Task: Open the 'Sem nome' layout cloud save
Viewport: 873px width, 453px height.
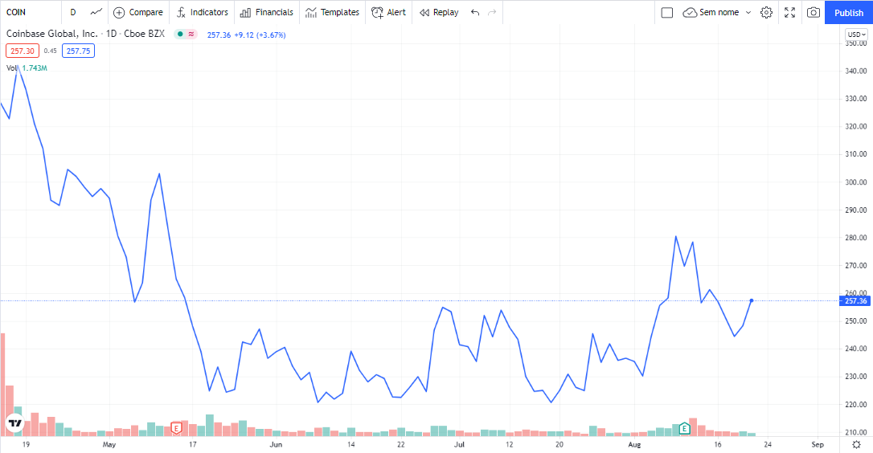Action: pyautogui.click(x=711, y=12)
